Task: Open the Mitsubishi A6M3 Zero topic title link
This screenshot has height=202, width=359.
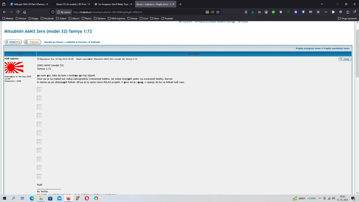Action: 48,31
